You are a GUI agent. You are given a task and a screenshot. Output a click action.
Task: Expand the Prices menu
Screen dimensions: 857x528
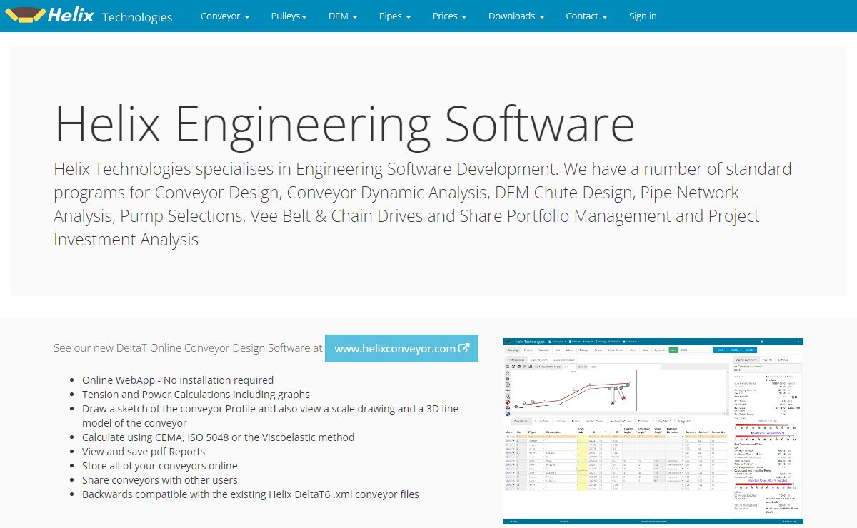pos(450,16)
